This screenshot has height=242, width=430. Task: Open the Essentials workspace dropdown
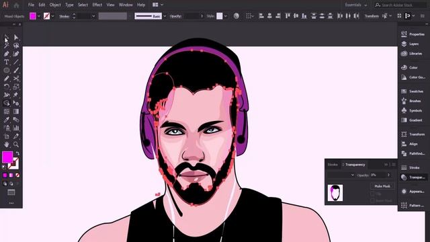click(x=356, y=5)
